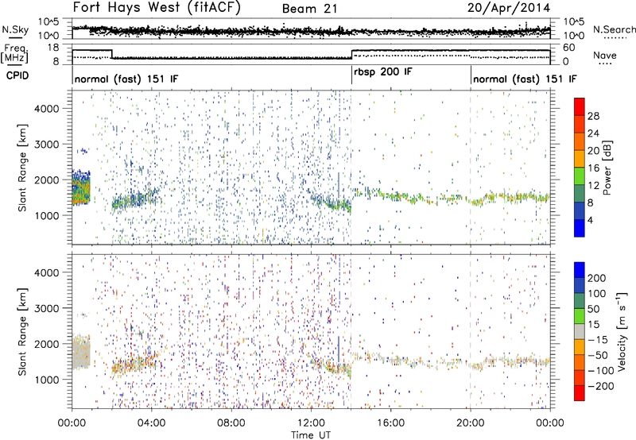Click the 'Velocity [m s-1]' colorbar label
This screenshot has width=636, height=440.
623,331
